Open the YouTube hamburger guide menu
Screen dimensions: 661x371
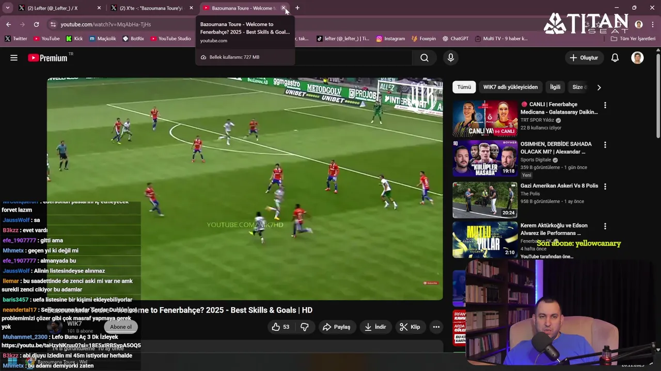pos(14,58)
